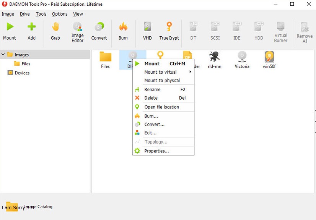Open the View menu
316x220 pixels.
pyautogui.click(x=78, y=14)
